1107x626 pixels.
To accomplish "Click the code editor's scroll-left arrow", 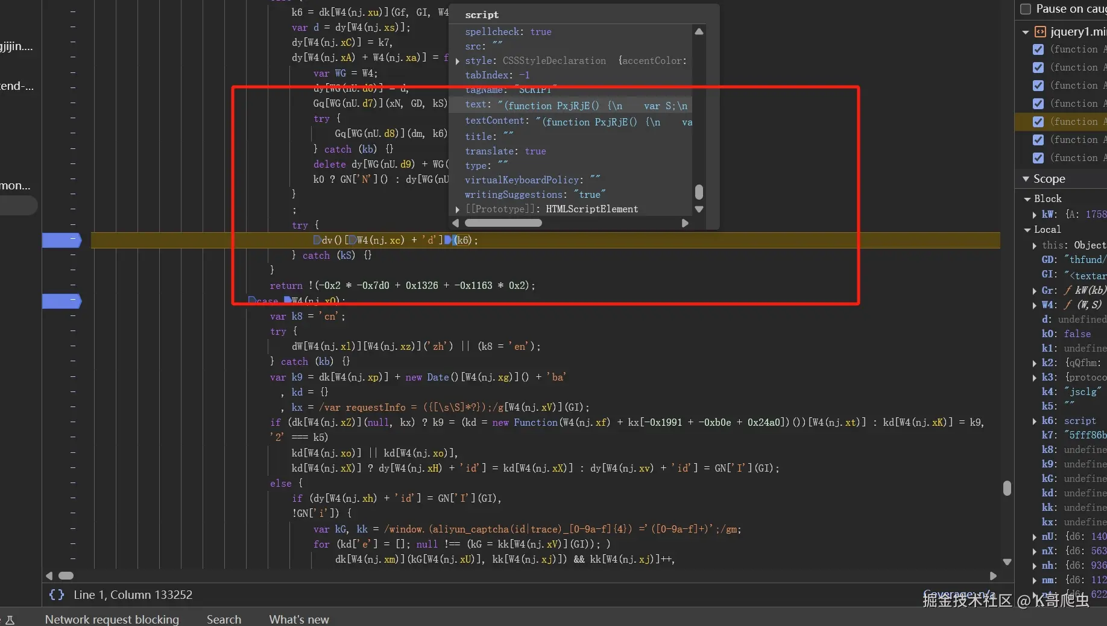I will point(49,576).
